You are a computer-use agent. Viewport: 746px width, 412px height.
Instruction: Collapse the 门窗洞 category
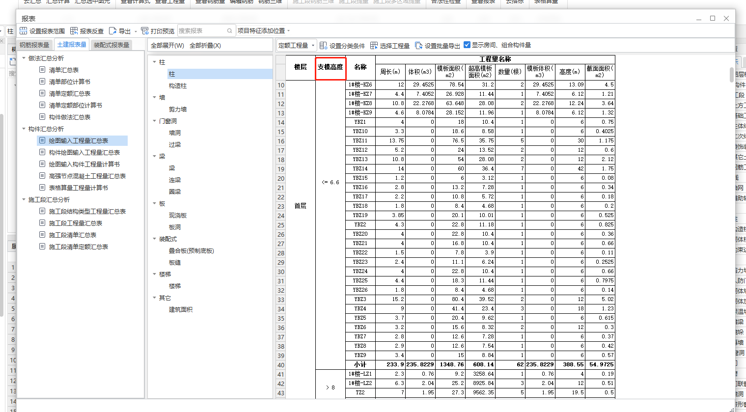[154, 121]
